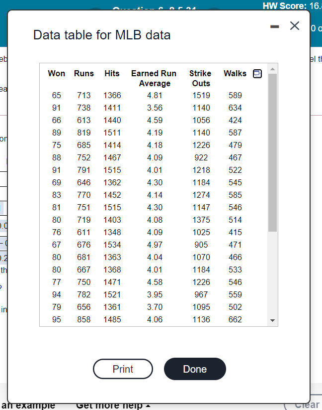Select the Walks value 466
Viewport: 322px width, 410px height.
235,257
